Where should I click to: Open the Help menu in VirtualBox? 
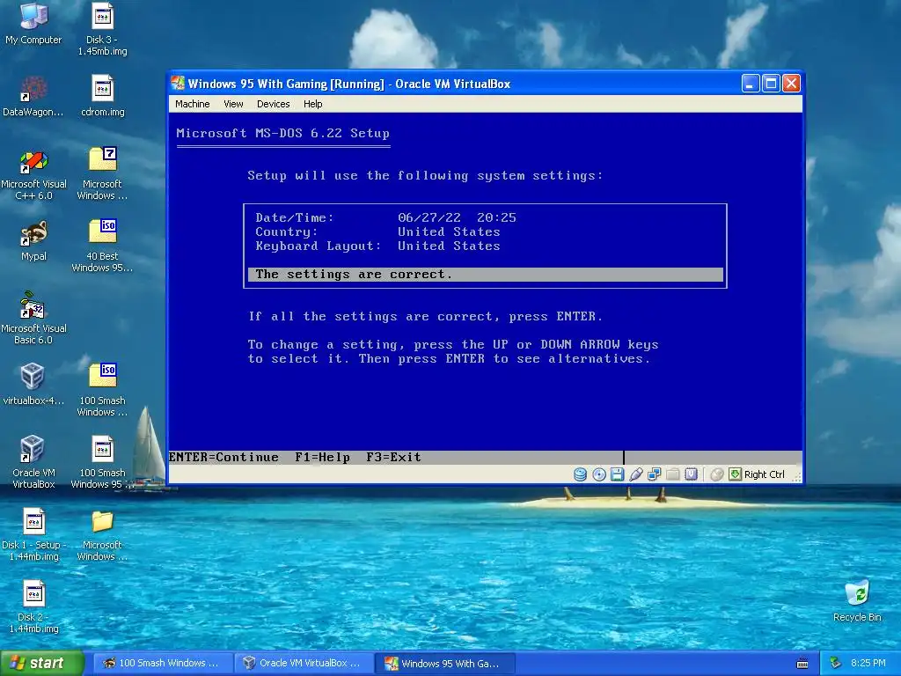pos(312,104)
